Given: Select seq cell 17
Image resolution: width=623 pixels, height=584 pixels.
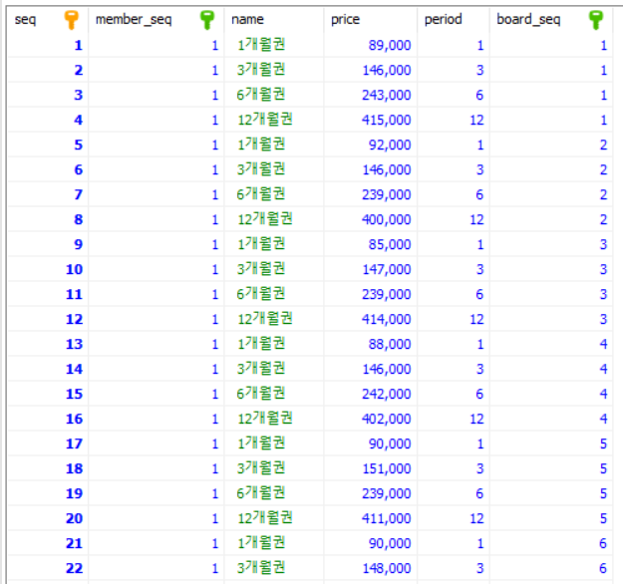Looking at the screenshot, I should coord(48,443).
